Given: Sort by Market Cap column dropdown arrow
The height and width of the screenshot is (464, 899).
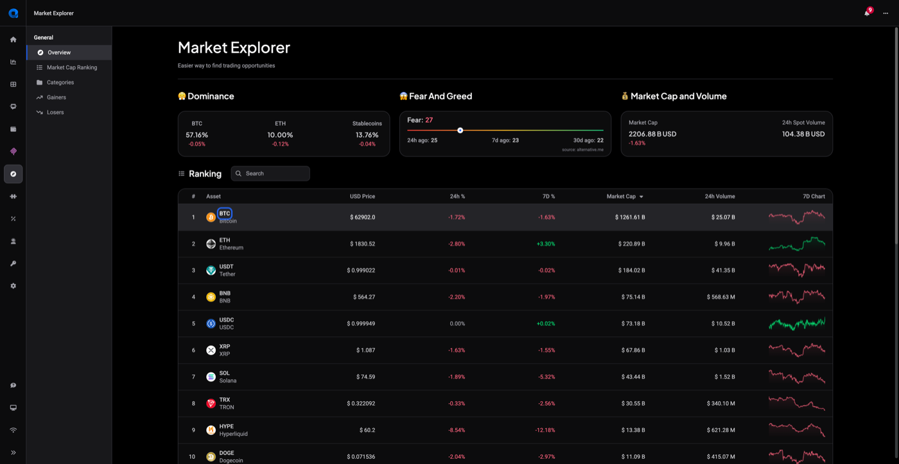Looking at the screenshot, I should click(x=641, y=197).
